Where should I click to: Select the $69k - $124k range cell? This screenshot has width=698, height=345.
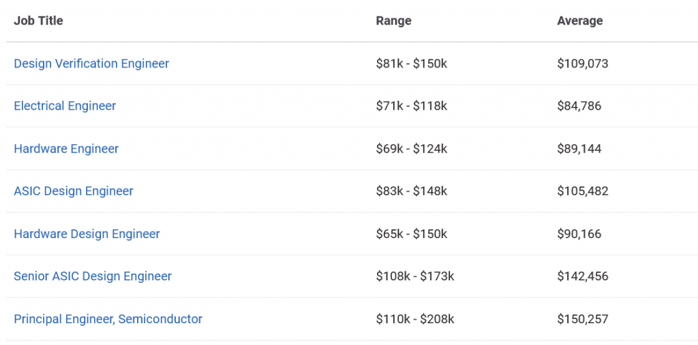411,149
